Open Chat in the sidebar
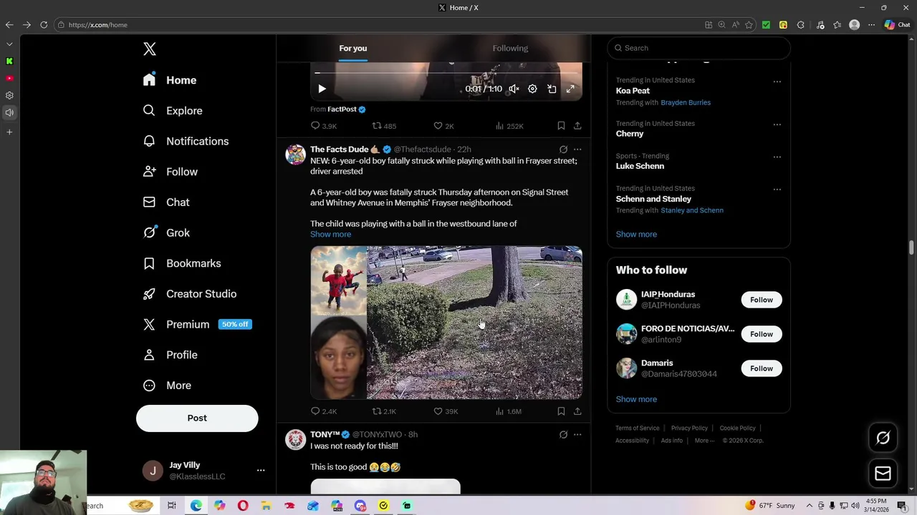This screenshot has height=515, width=917. click(x=166, y=202)
